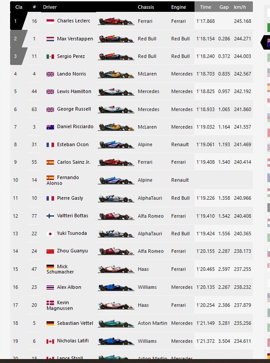
Task: Sort table by the Time column header
Action: point(205,7)
